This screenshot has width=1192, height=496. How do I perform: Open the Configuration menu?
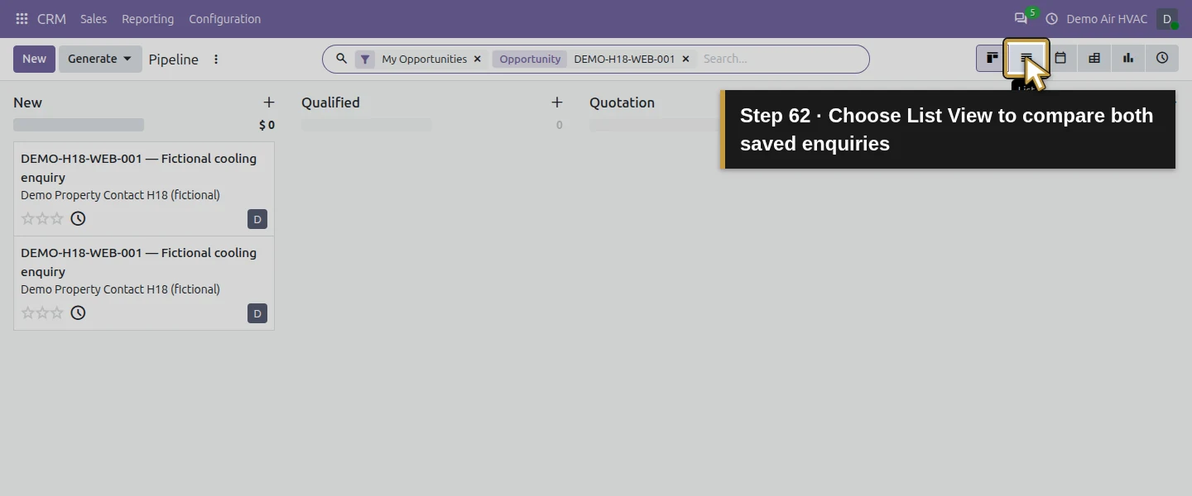click(224, 18)
